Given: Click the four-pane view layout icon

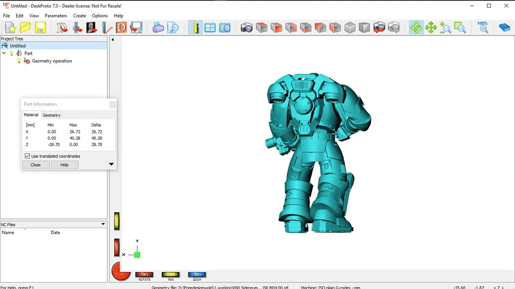Looking at the screenshot, I should click(x=210, y=28).
